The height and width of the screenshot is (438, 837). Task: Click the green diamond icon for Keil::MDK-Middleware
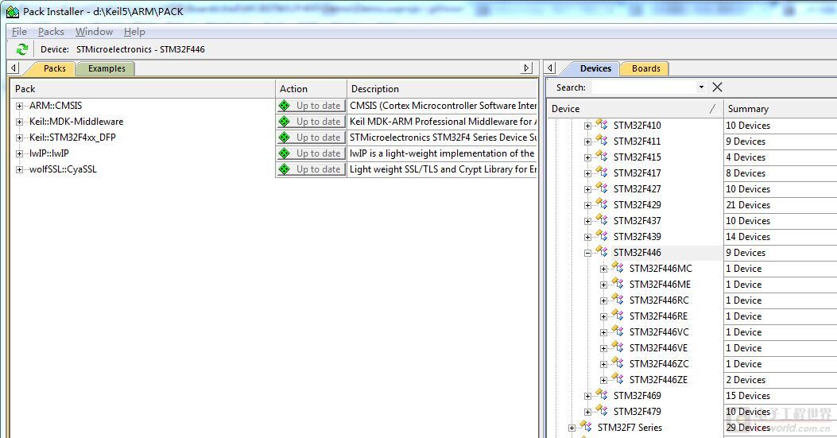point(285,122)
